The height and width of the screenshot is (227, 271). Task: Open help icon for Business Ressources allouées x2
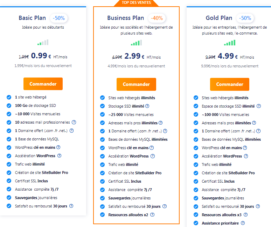pos(152,215)
